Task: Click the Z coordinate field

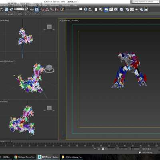Action: tap(136, 149)
